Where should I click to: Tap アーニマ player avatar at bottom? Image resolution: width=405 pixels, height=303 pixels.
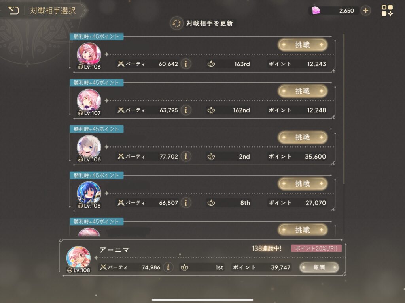[78, 258]
